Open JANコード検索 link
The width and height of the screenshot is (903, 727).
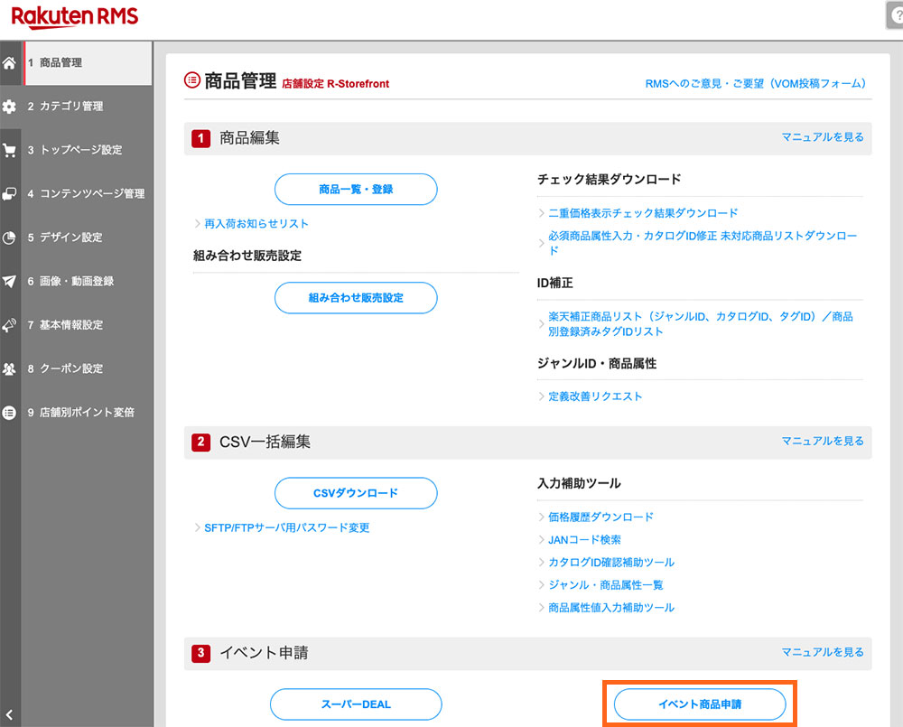pos(584,540)
